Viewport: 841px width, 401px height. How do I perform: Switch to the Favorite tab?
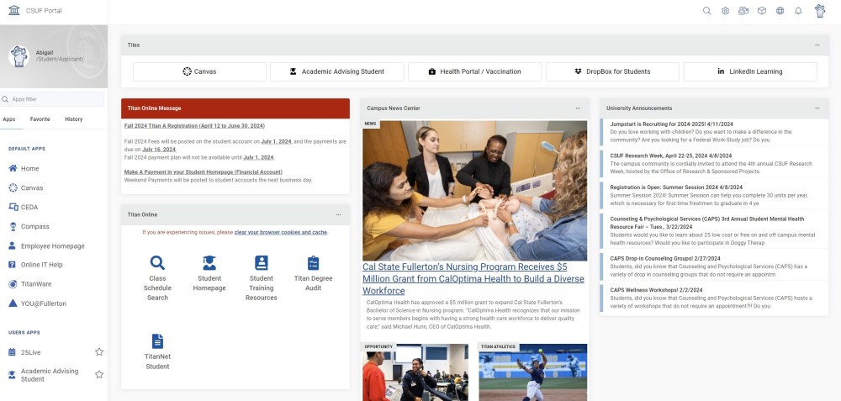40,119
